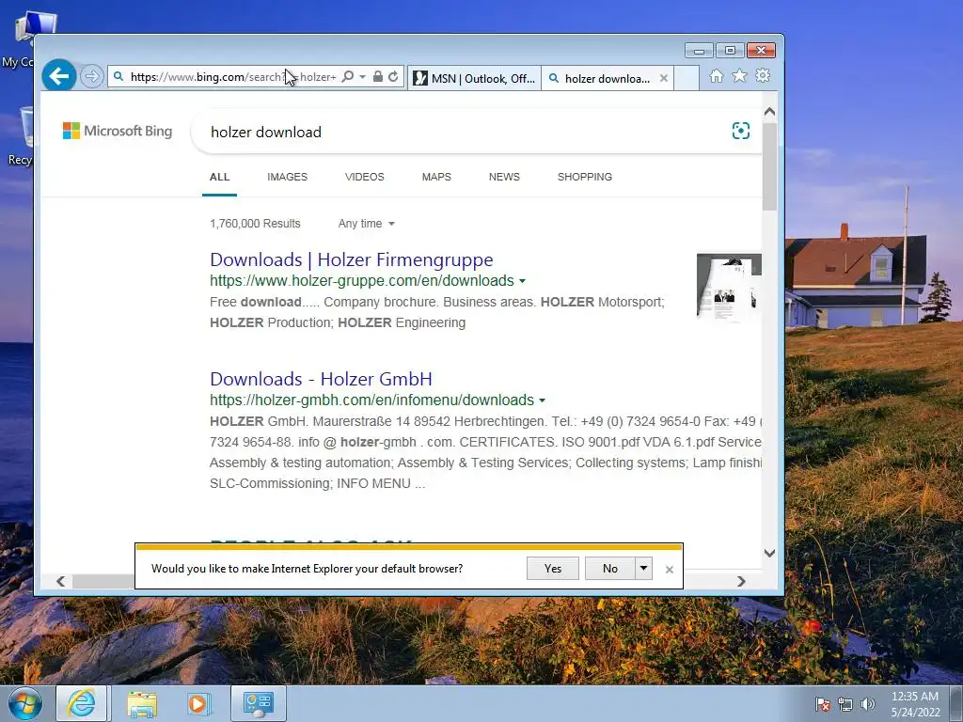
Task: Expand arrow beside holzer-gruppe.com URL
Action: click(522, 281)
